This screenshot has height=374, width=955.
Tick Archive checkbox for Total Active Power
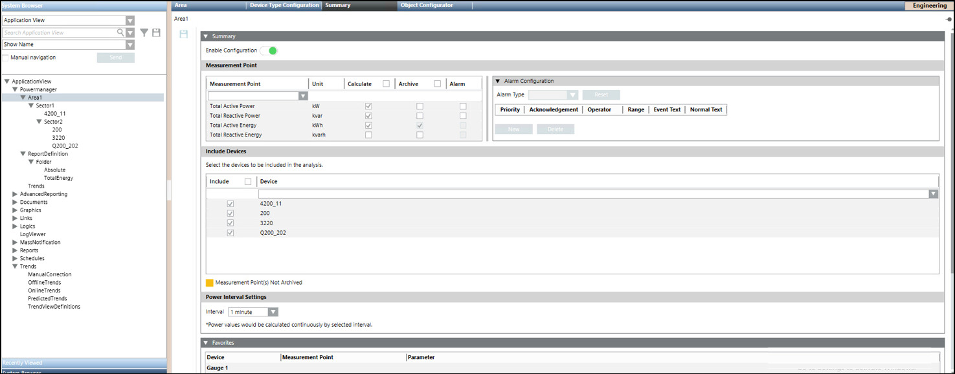pyautogui.click(x=420, y=106)
